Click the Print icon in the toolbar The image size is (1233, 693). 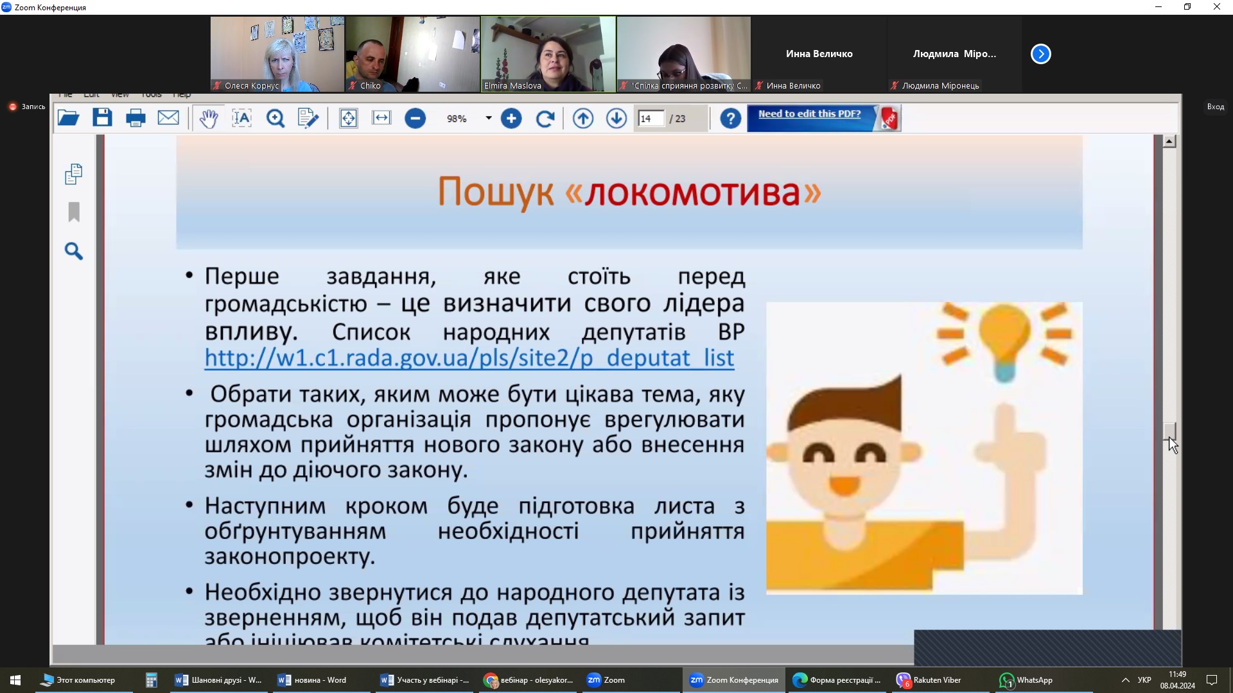coord(136,118)
